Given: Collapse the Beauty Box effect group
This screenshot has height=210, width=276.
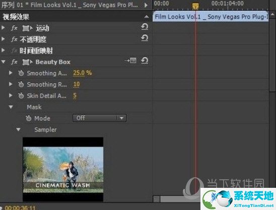Looking at the screenshot, I should [x=3, y=62].
